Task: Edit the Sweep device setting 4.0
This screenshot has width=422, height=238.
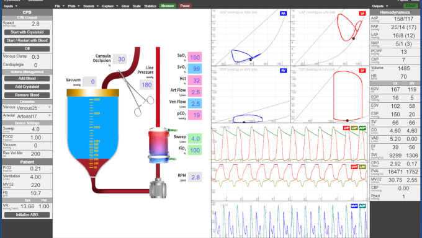Action: click(x=35, y=130)
